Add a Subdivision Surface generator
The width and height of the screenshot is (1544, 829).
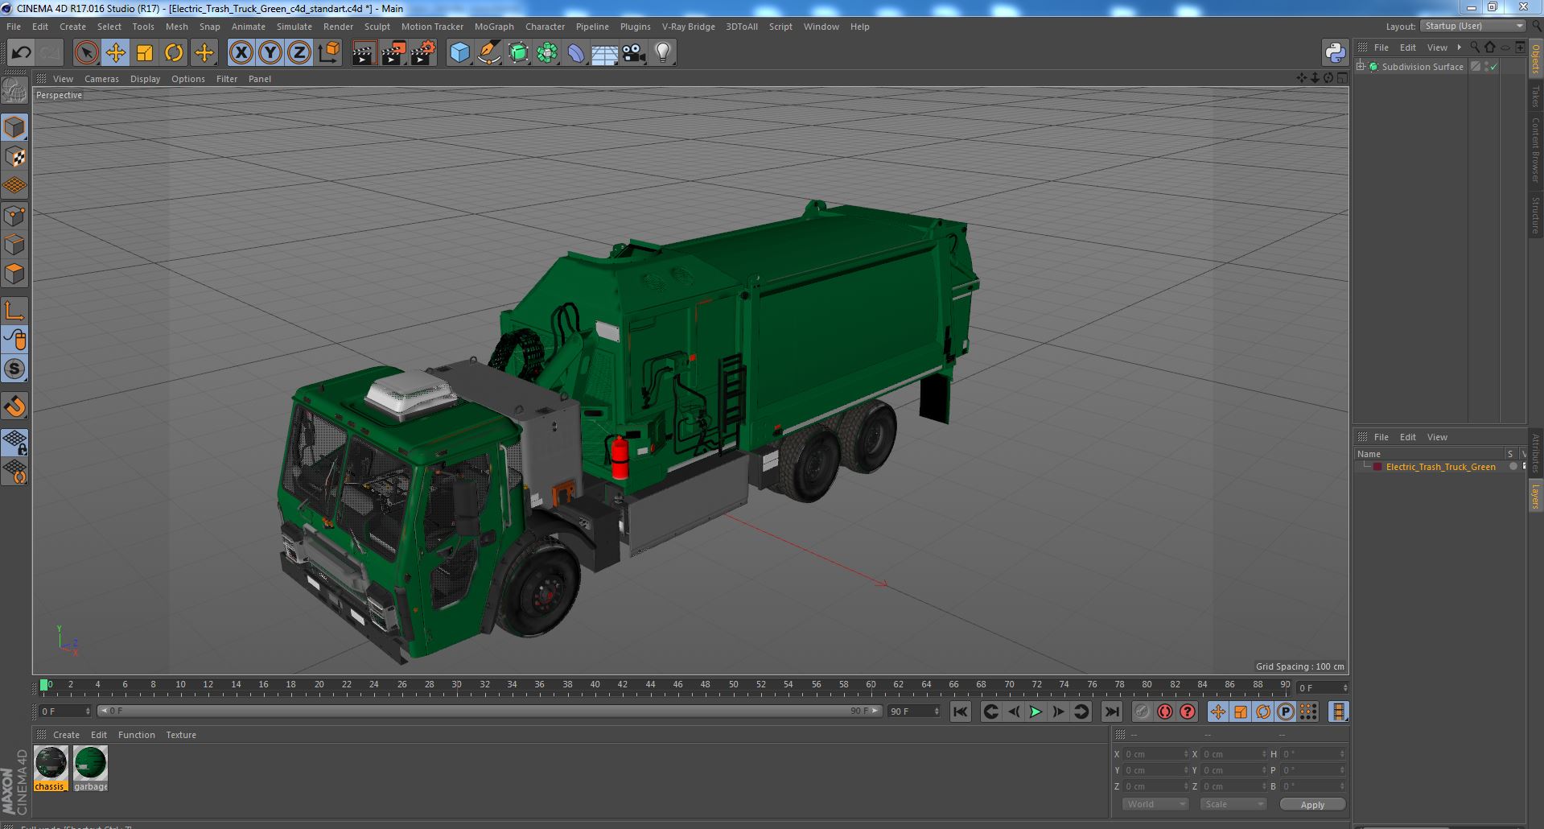518,53
